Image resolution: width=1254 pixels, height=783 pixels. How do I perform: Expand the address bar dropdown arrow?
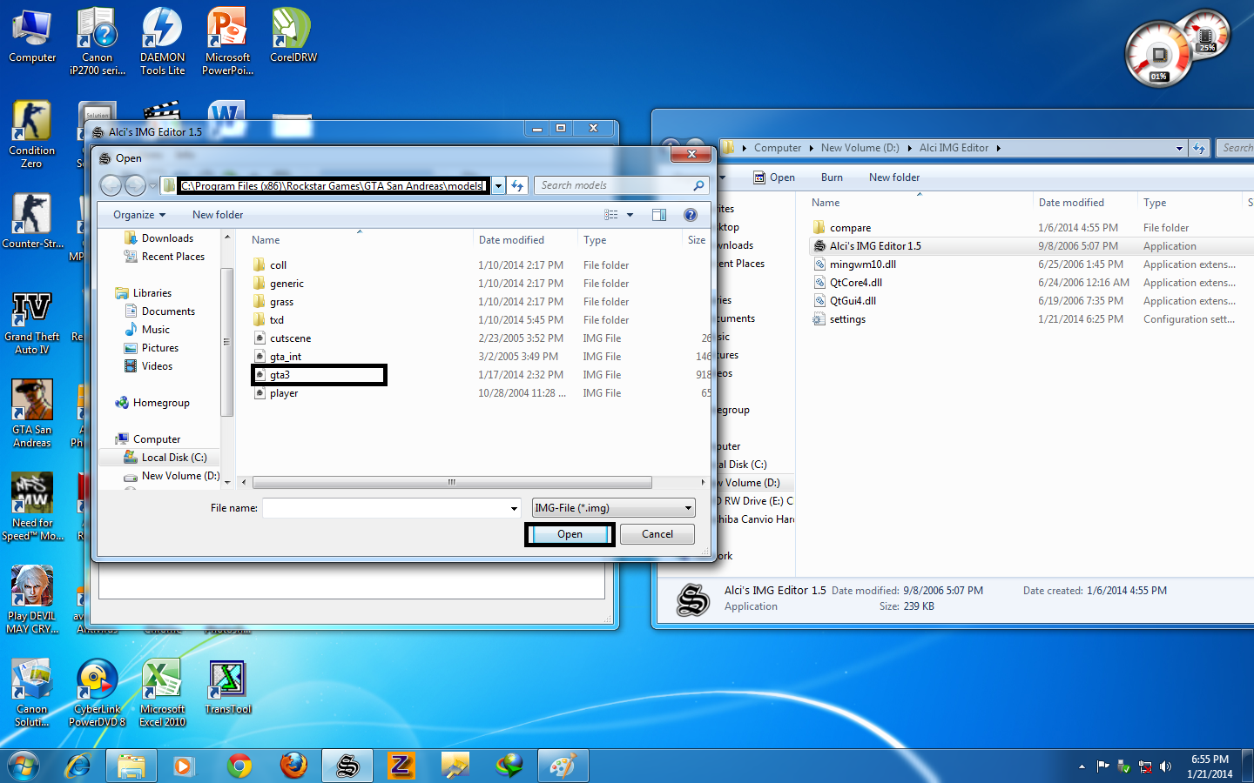pyautogui.click(x=497, y=184)
